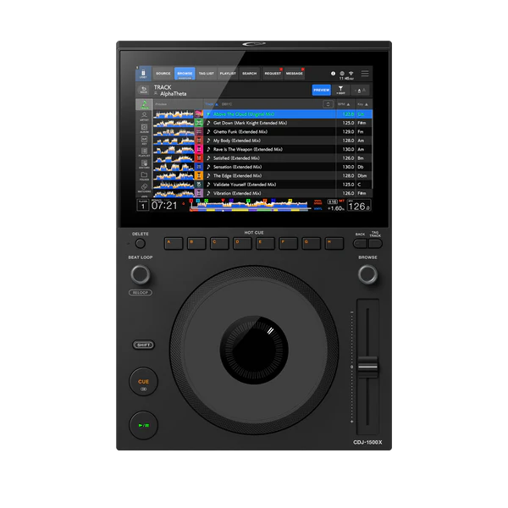Toggle the blue PREVIEW button
This screenshot has height=508, width=508.
(x=322, y=90)
